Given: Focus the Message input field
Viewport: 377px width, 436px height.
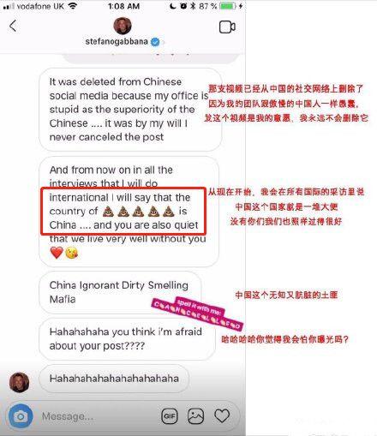Looking at the screenshot, I should 97,416.
